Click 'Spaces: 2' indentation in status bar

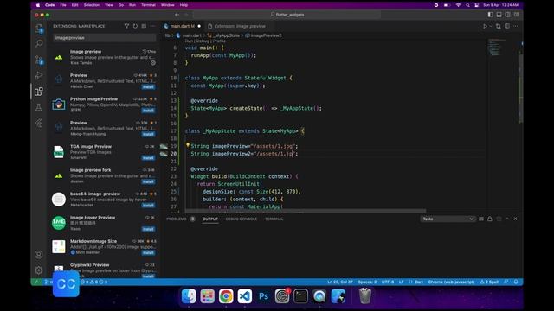pyautogui.click(x=367, y=282)
